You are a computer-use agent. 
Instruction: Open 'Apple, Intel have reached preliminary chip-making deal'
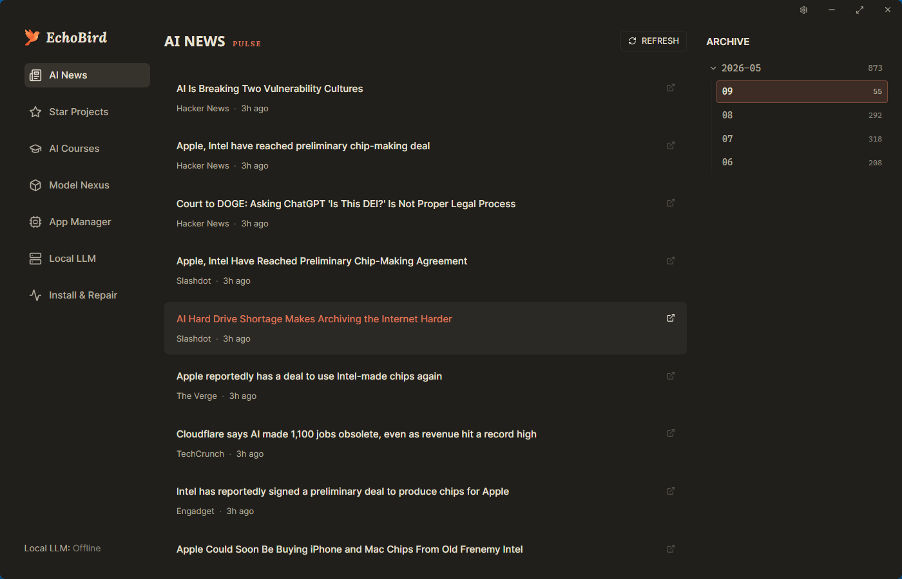point(303,146)
